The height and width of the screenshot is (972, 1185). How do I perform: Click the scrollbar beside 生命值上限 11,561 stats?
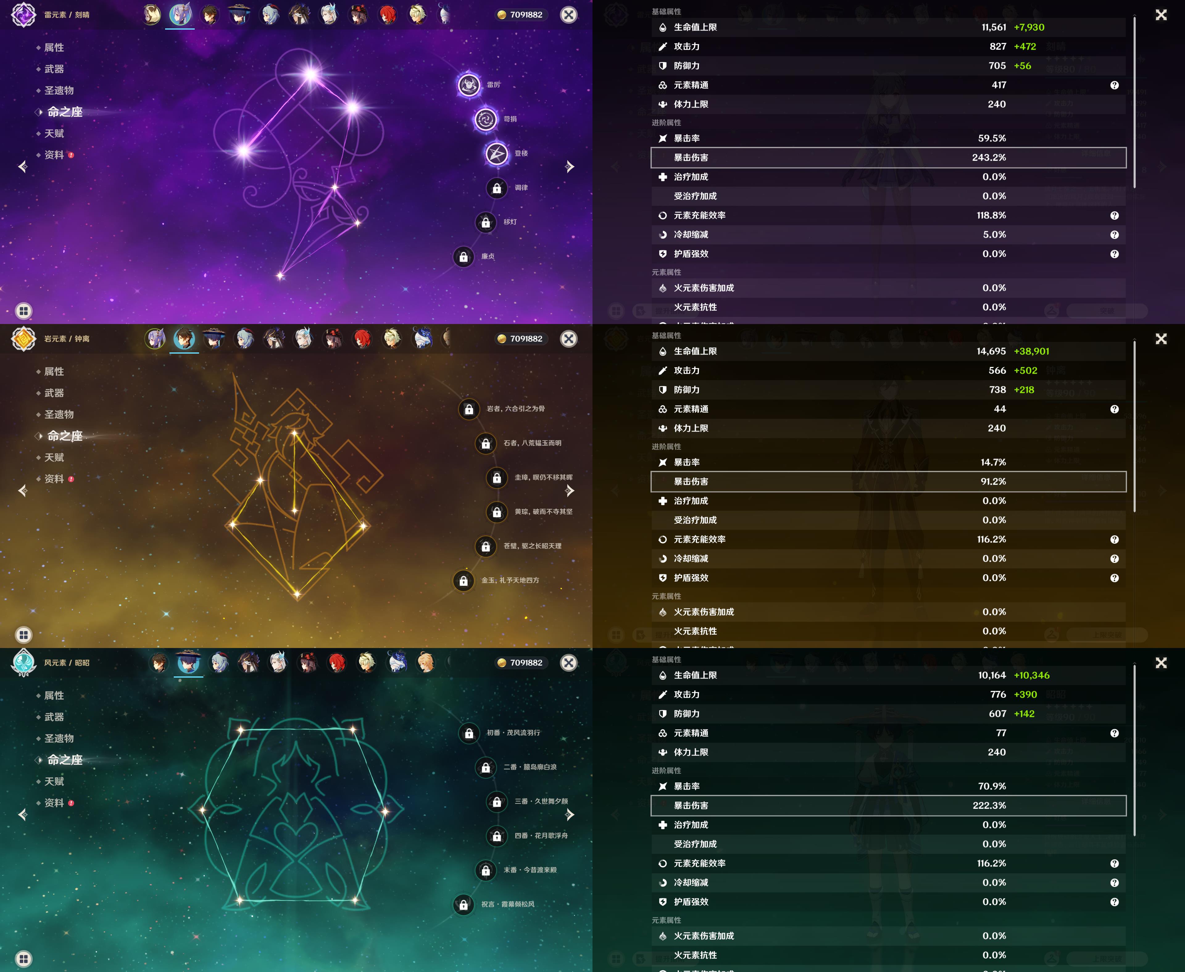click(x=1135, y=102)
